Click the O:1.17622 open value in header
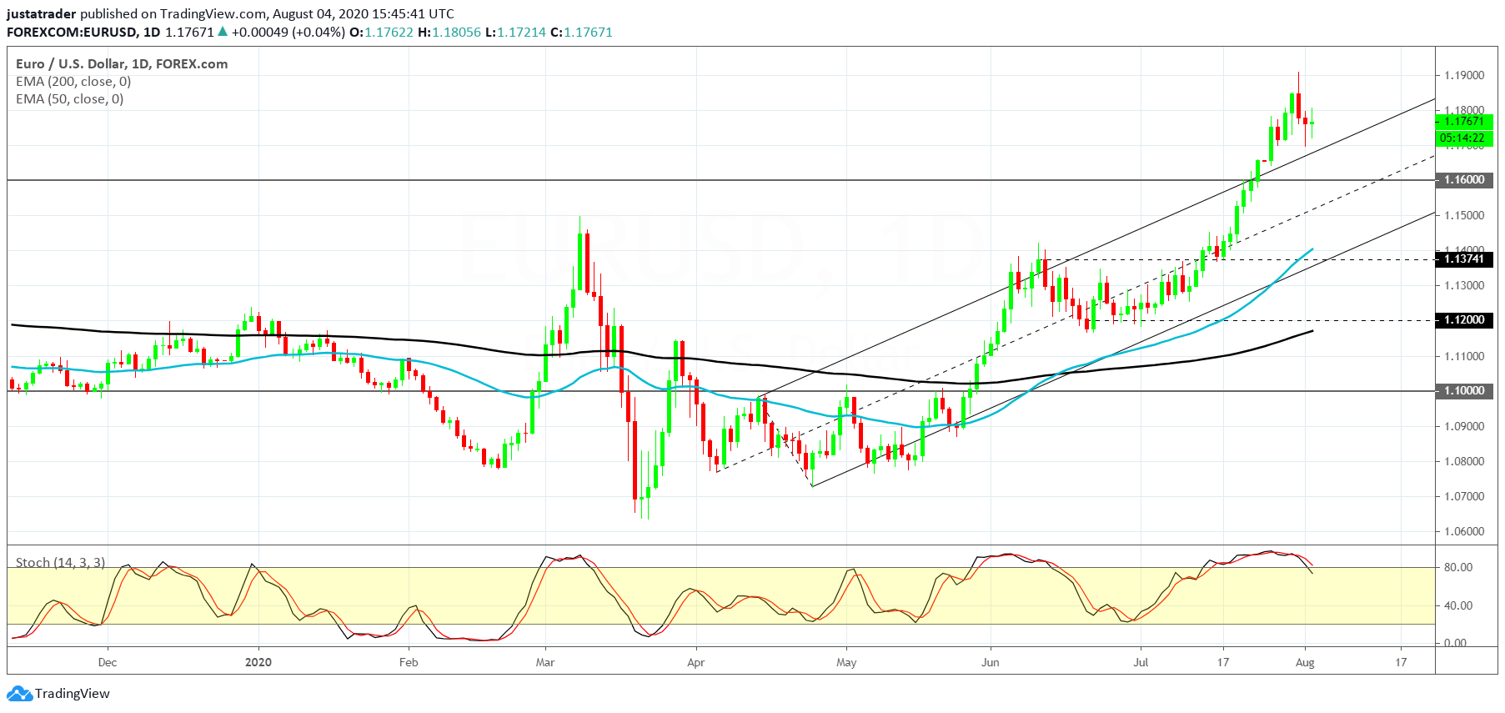This screenshot has width=1505, height=713. click(x=380, y=33)
